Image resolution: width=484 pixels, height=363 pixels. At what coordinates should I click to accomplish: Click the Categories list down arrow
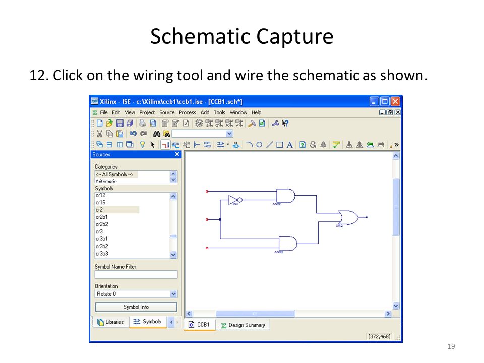tap(173, 180)
